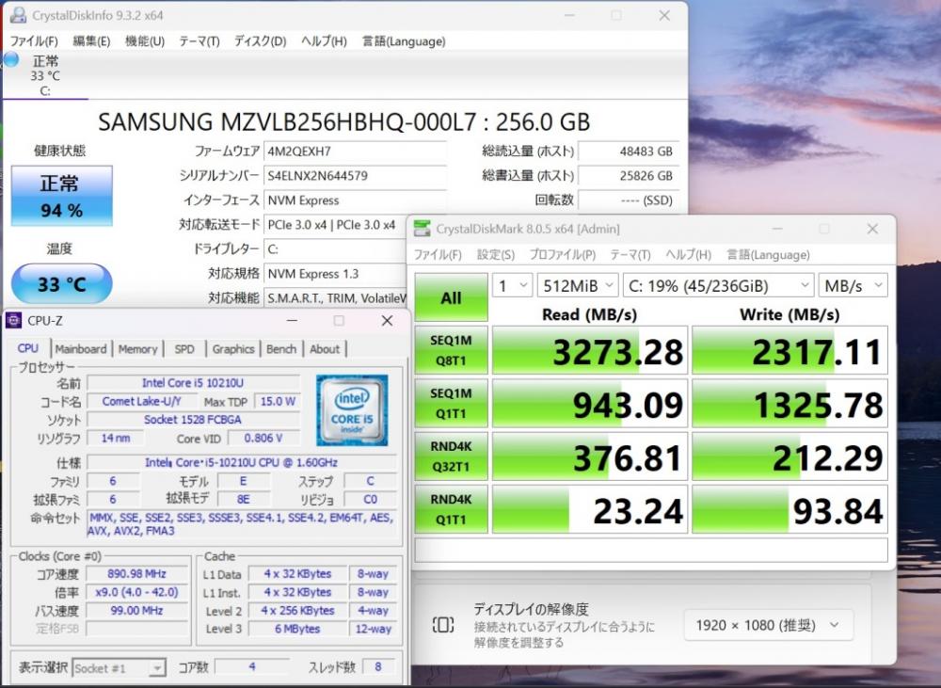Click the 943.09 read result

coord(589,404)
